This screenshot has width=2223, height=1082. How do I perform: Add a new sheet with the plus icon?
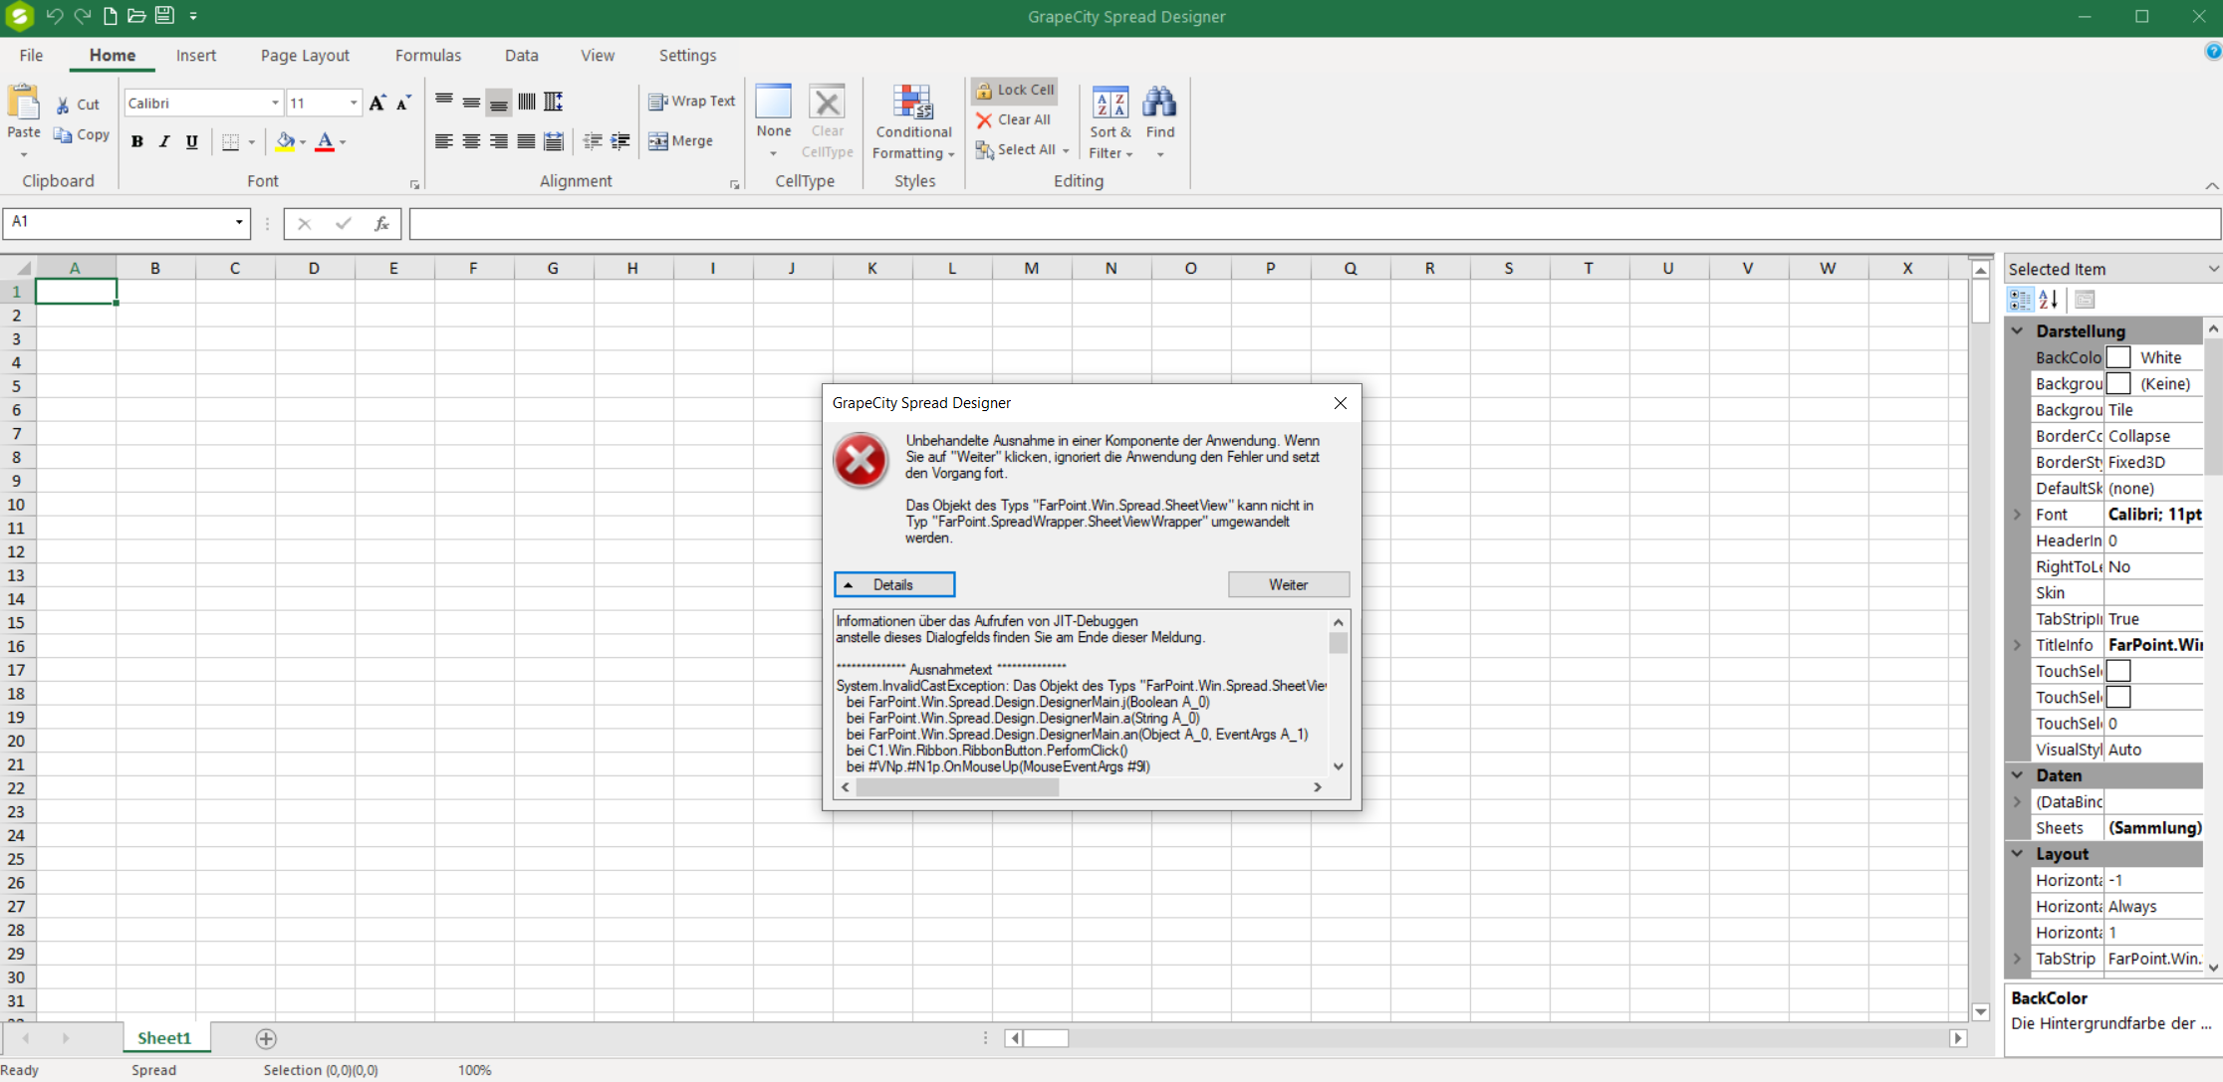pos(266,1038)
